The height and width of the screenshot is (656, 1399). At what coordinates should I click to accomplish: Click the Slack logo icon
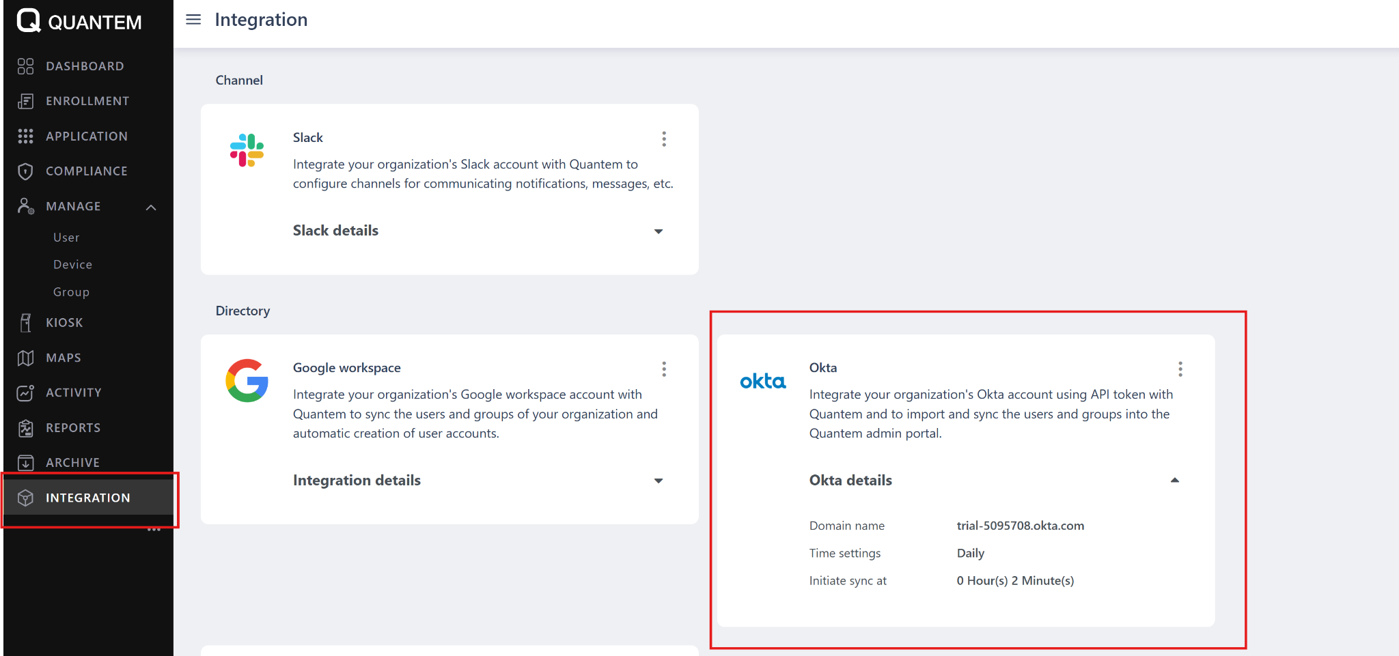coord(247,150)
